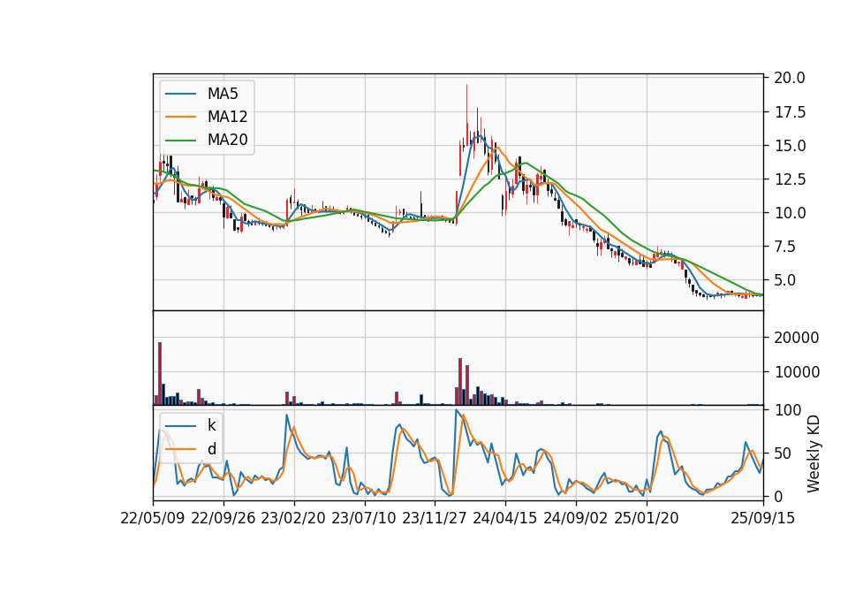The width and height of the screenshot is (848, 610).
Task: Click the 12.5 price axis label
Action: pyautogui.click(x=790, y=179)
